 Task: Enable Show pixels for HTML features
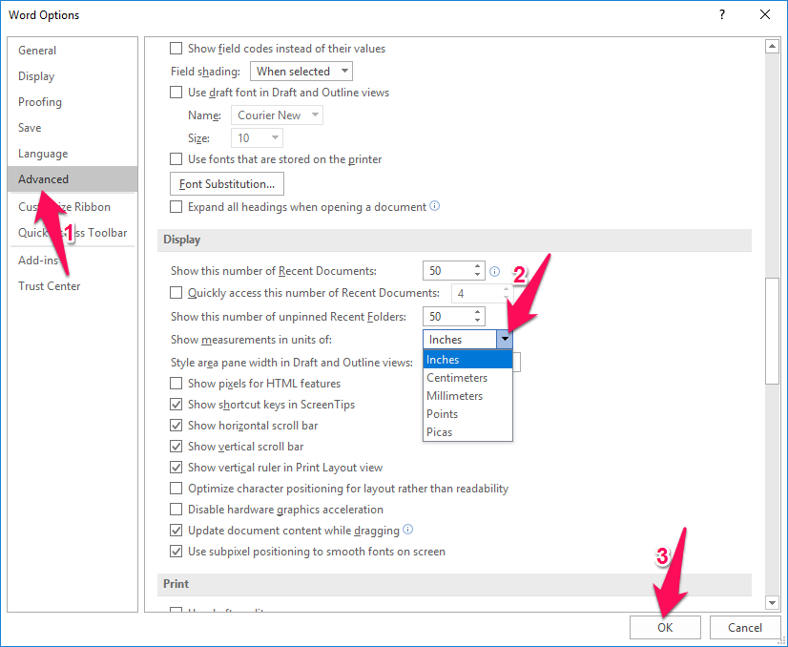[x=176, y=384]
